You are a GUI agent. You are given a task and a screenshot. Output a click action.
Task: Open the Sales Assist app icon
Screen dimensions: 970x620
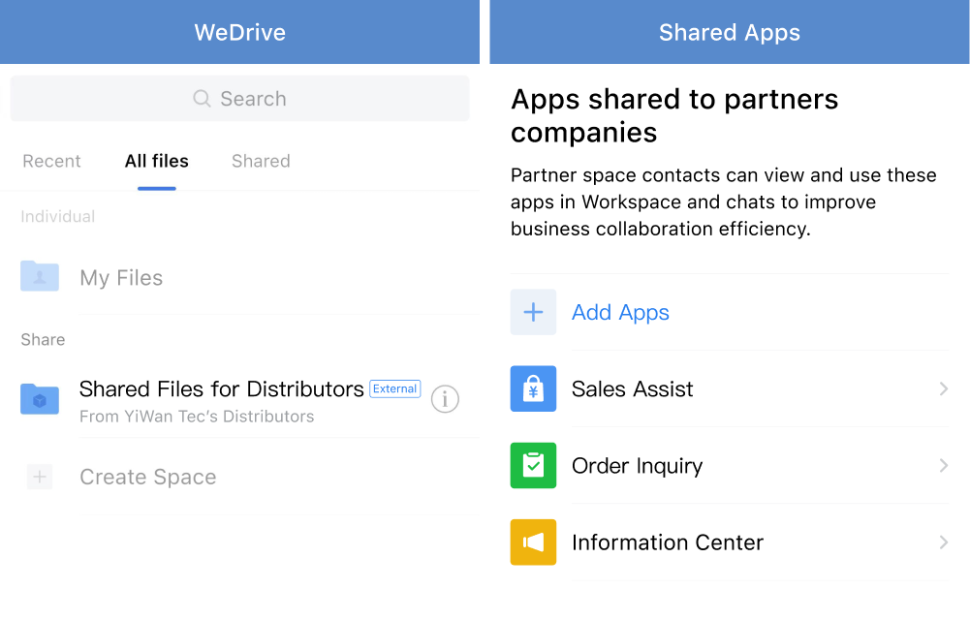click(533, 388)
